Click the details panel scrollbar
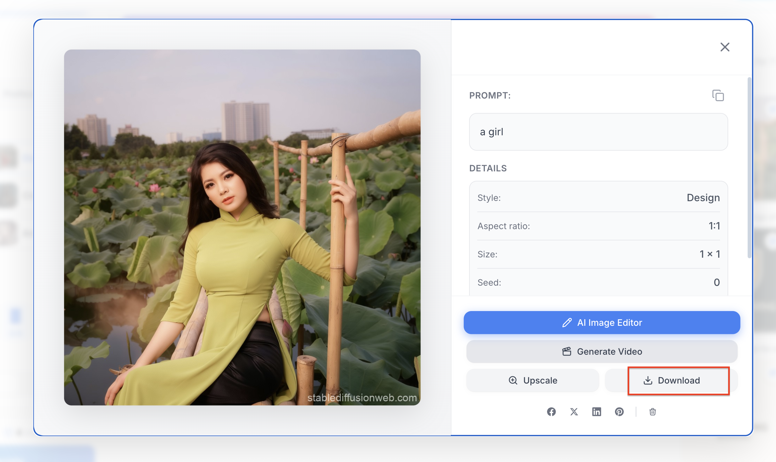 pos(749,168)
